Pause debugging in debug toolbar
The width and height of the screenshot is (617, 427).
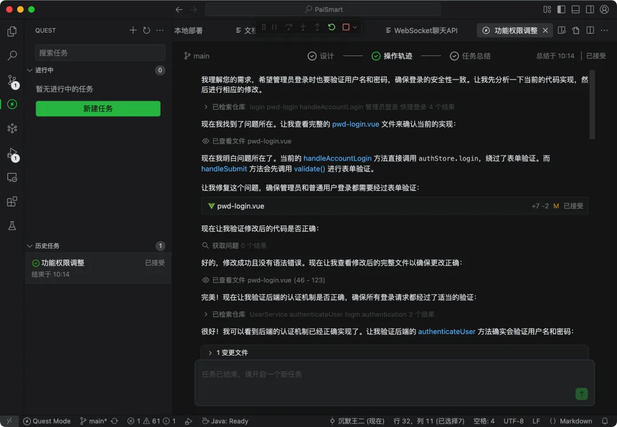tap(274, 27)
